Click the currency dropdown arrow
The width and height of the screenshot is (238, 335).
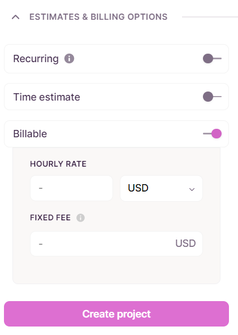192,189
